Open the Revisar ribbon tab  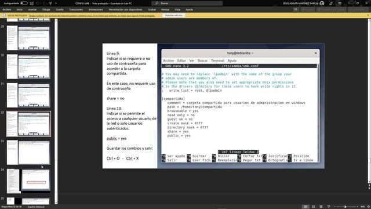point(165,10)
